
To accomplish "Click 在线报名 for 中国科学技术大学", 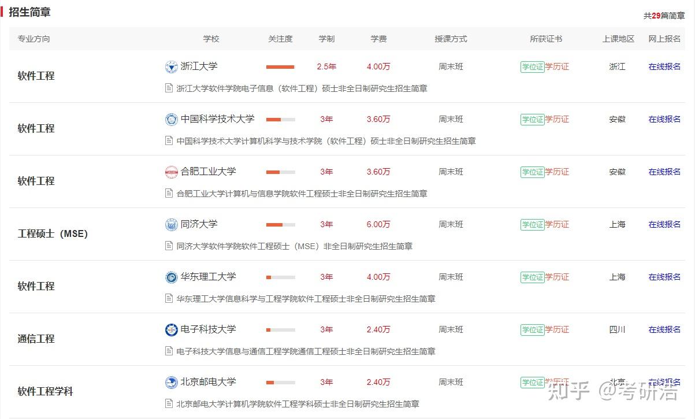I will [x=664, y=119].
